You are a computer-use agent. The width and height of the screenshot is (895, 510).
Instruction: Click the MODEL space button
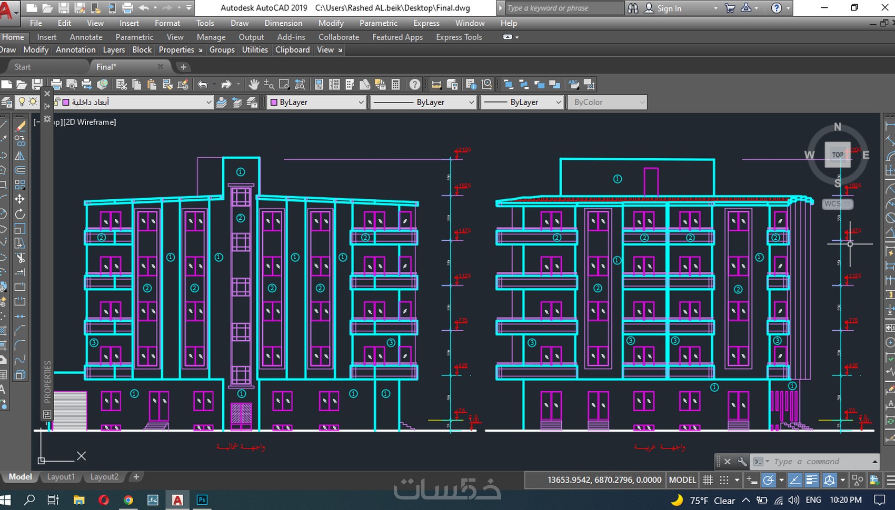[682, 480]
